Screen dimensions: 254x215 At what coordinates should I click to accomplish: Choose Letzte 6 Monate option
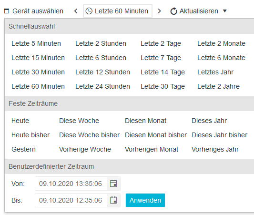221,58
